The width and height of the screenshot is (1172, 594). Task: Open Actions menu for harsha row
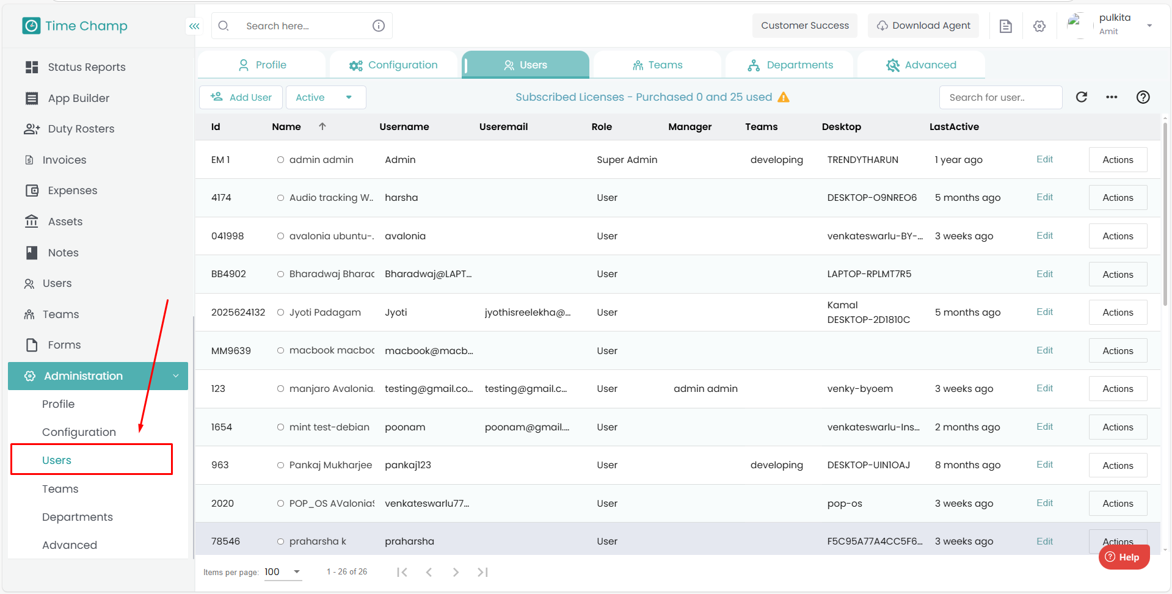point(1118,198)
